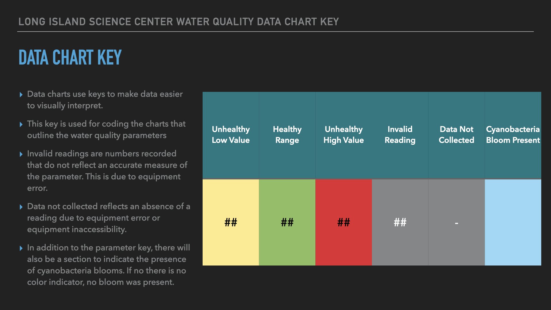Select the light blue Cyanobacteria Bloom swatch
The image size is (551, 310).
click(x=513, y=222)
